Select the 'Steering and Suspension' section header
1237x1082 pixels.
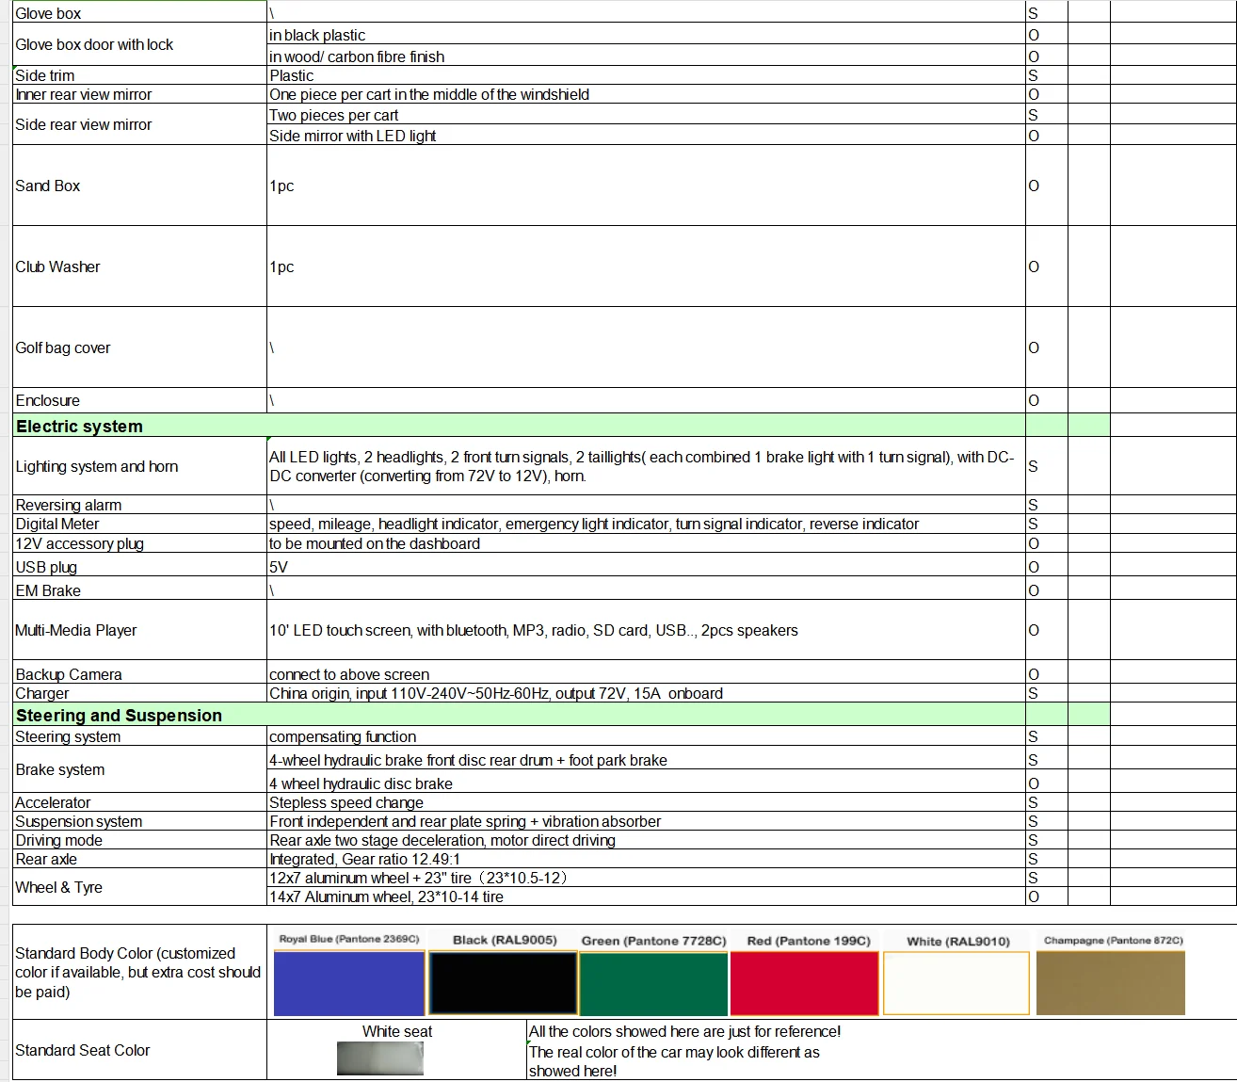(x=519, y=715)
